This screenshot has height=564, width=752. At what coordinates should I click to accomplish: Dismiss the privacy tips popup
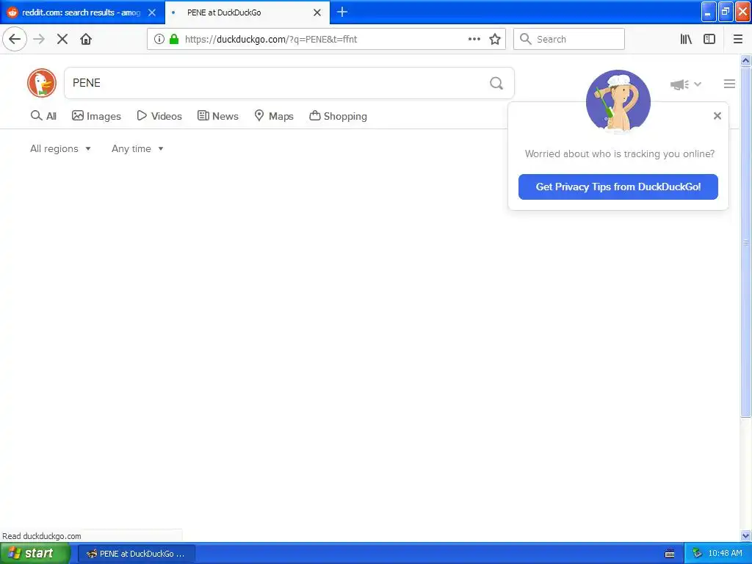(717, 115)
